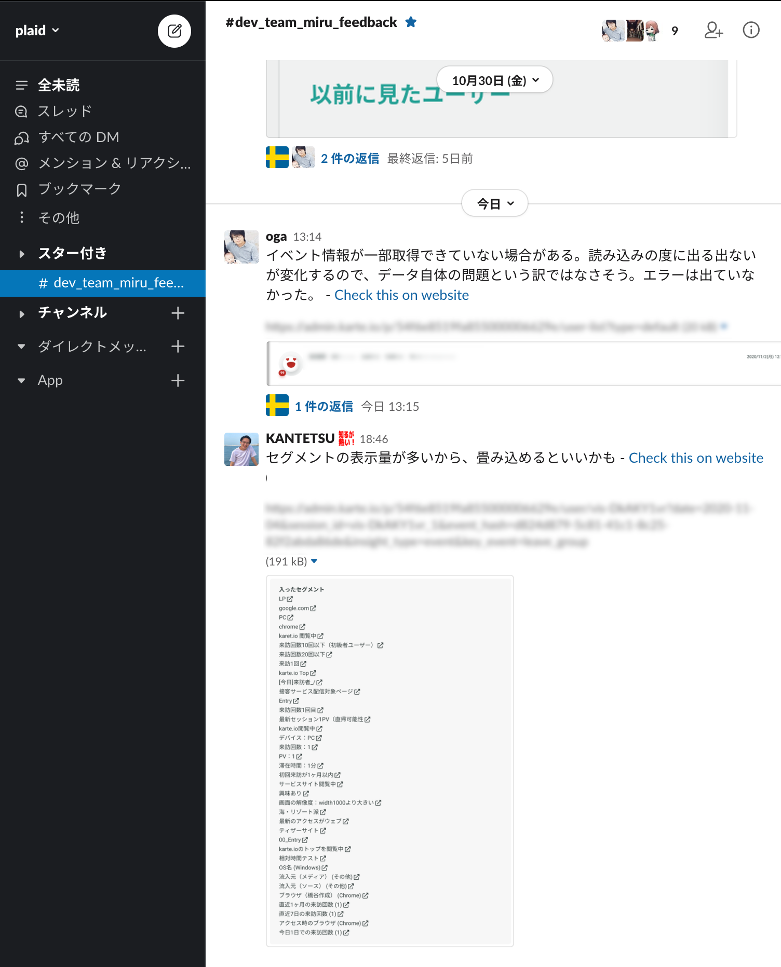Go to ブックマーク in the sidebar
The image size is (781, 967).
click(79, 189)
